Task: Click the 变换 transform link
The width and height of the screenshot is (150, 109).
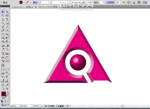Action: [145, 2]
